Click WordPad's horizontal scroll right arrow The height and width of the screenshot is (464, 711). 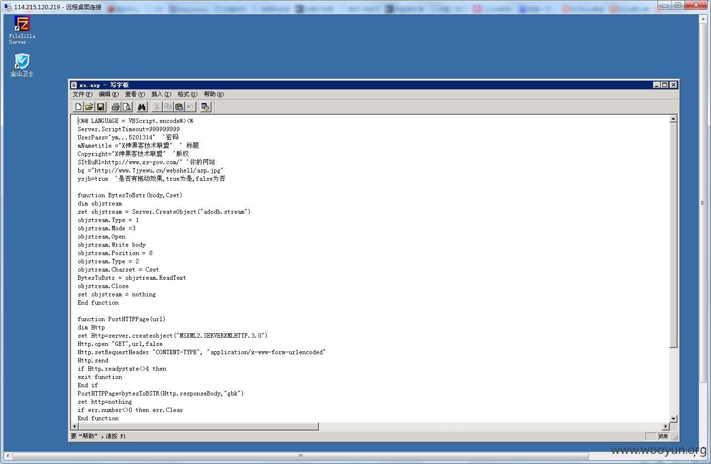(x=665, y=426)
